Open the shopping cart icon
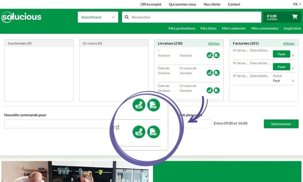Screen dimensions: 303x182 pyautogui.click(x=295, y=17)
